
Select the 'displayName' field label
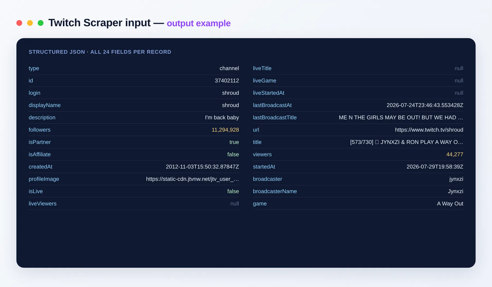45,105
